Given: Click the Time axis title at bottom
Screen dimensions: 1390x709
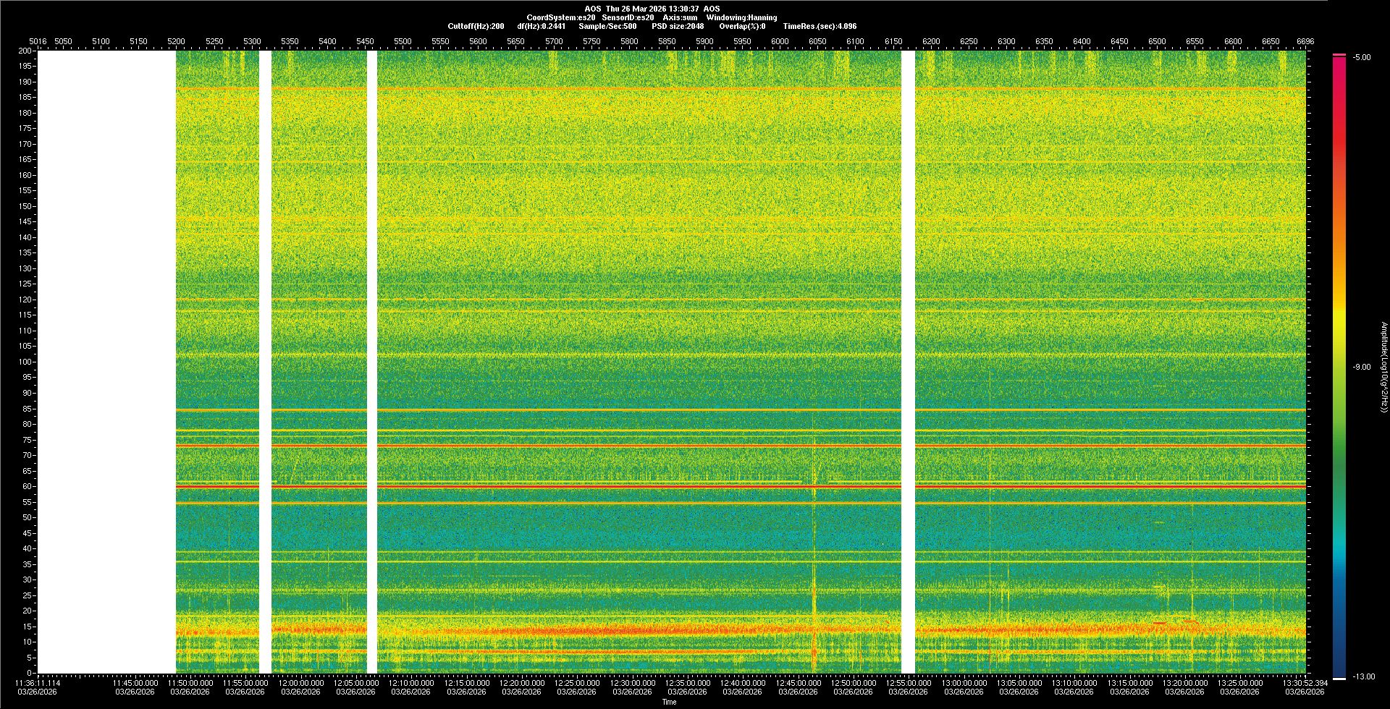Looking at the screenshot, I should pos(669,702).
